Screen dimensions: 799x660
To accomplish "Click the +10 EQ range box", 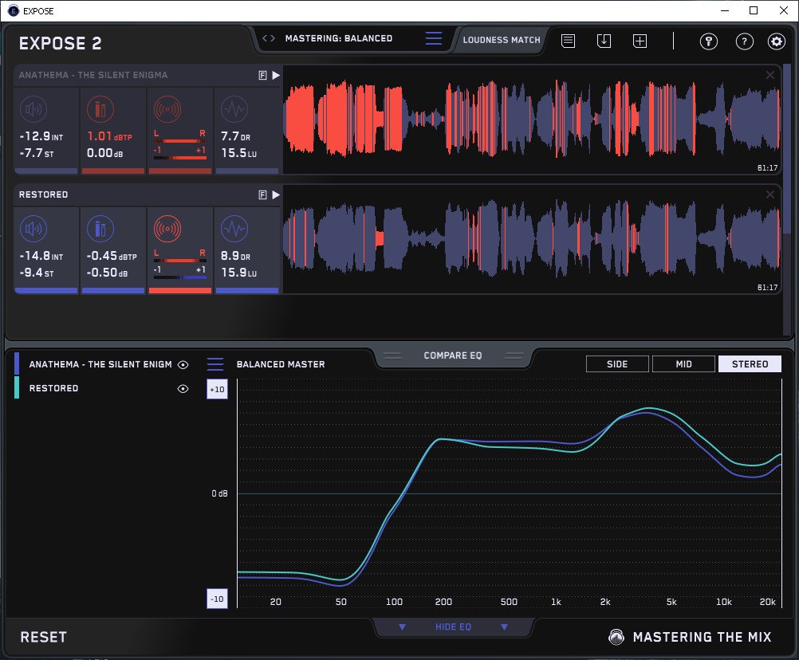I will 216,389.
